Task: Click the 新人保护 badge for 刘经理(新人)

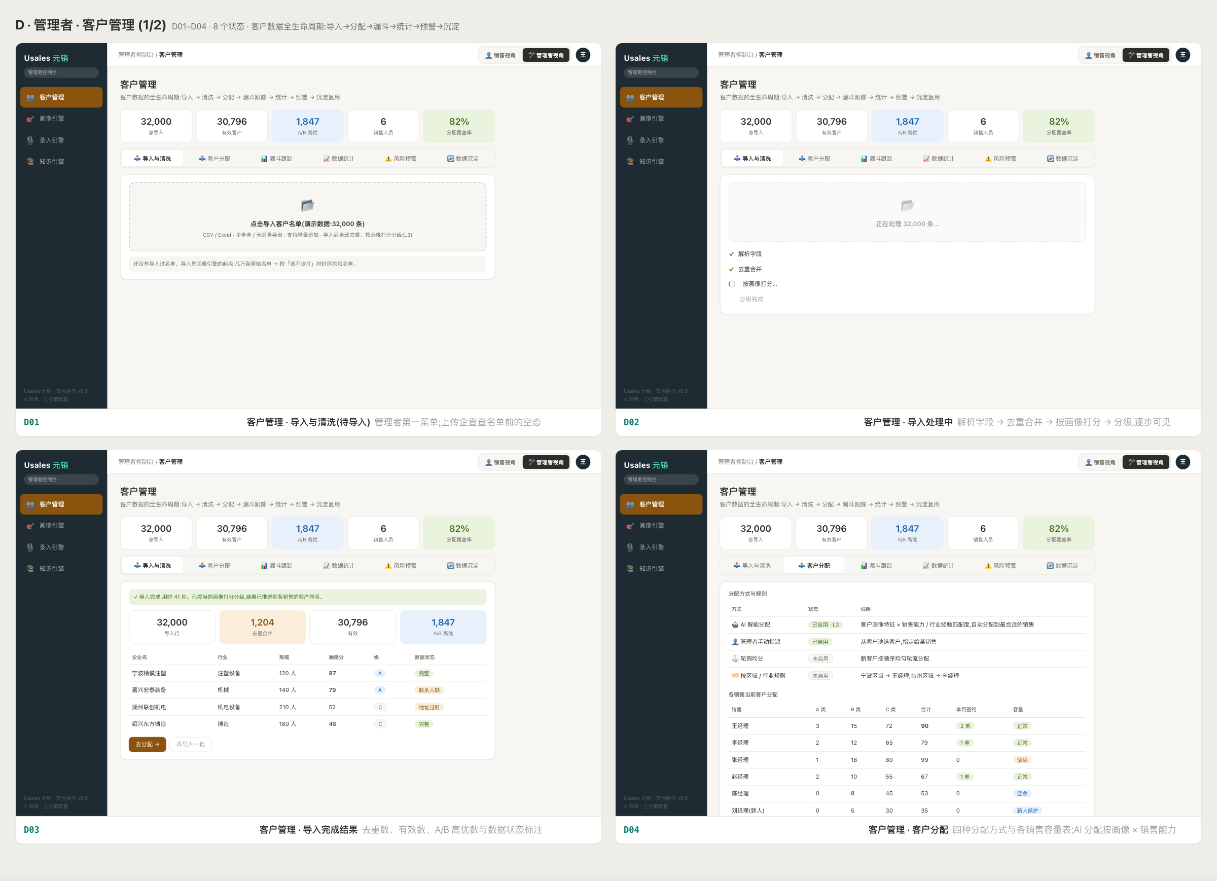Action: 1027,811
